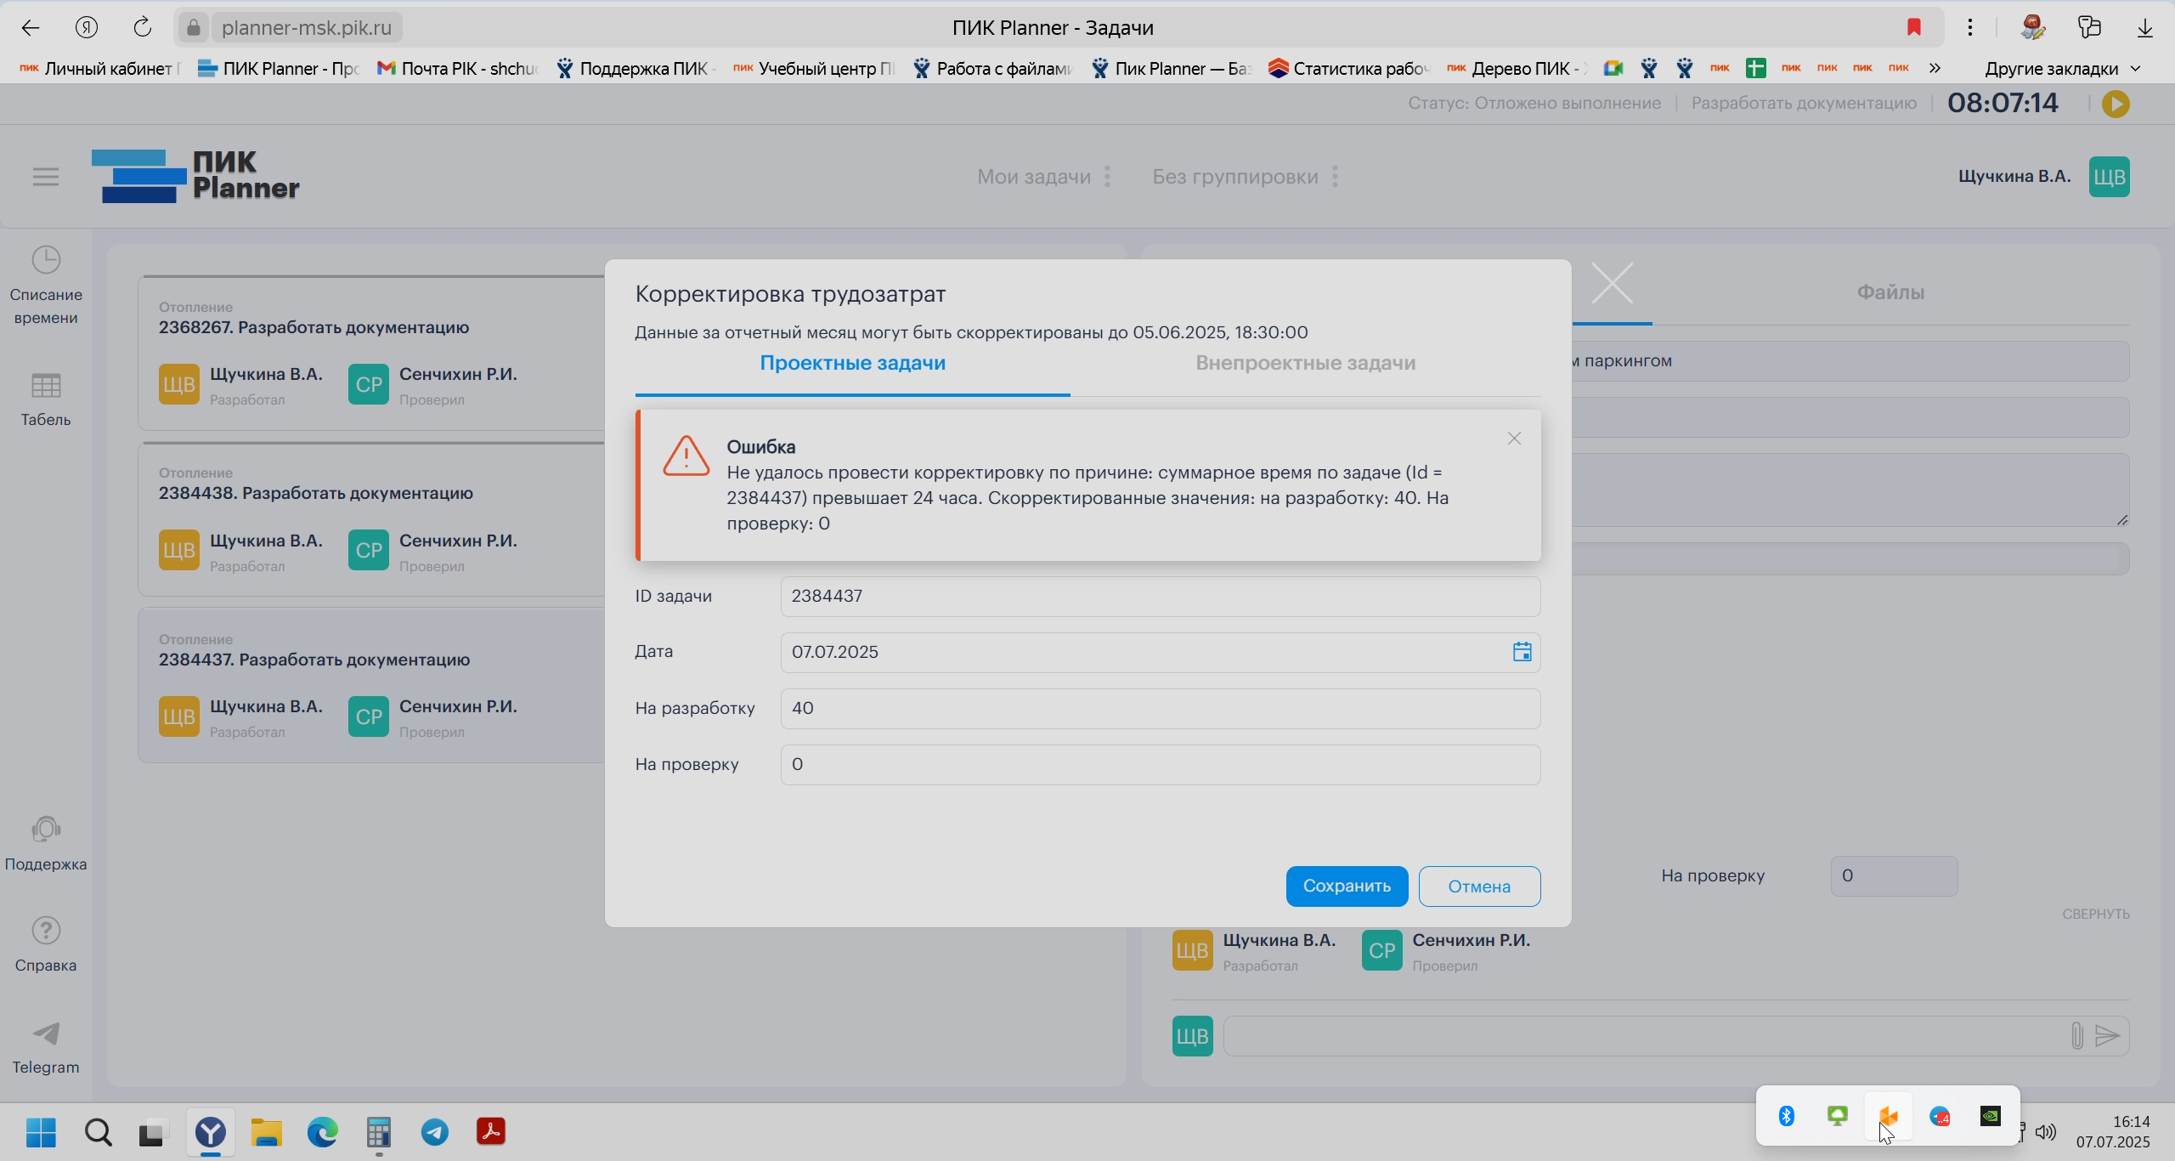2175x1161 pixels.
Task: Click the Разработать документацию header link
Action: tap(1803, 103)
